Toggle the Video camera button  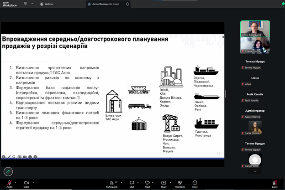click(x=26, y=182)
